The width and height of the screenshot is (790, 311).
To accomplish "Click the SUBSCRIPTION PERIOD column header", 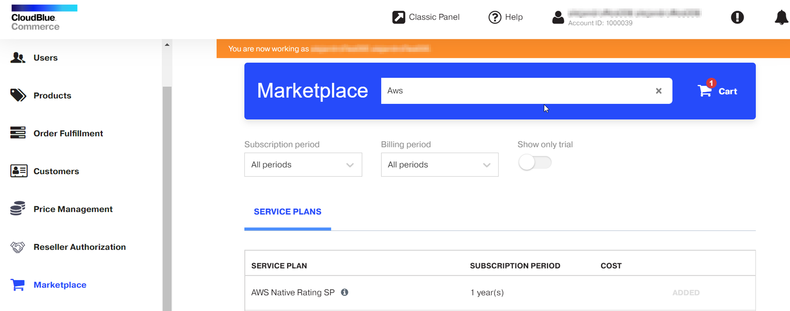I will (515, 266).
